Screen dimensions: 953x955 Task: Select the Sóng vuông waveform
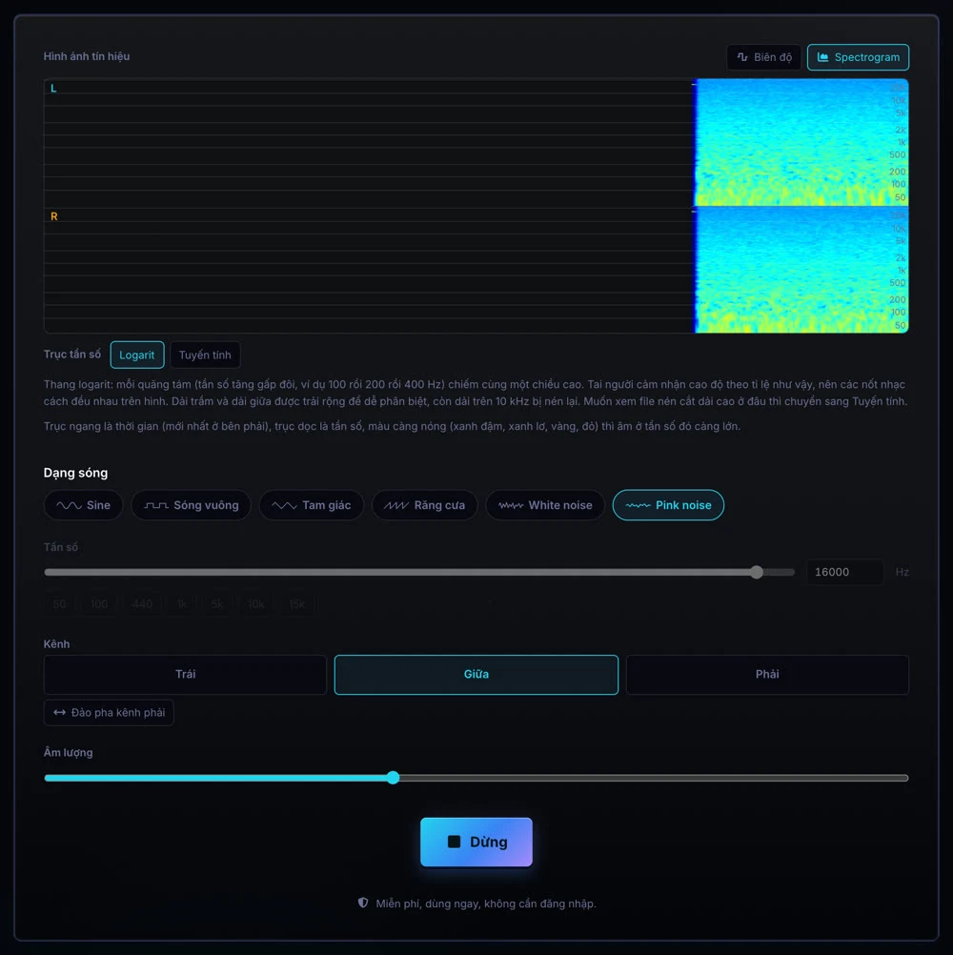pyautogui.click(x=192, y=505)
